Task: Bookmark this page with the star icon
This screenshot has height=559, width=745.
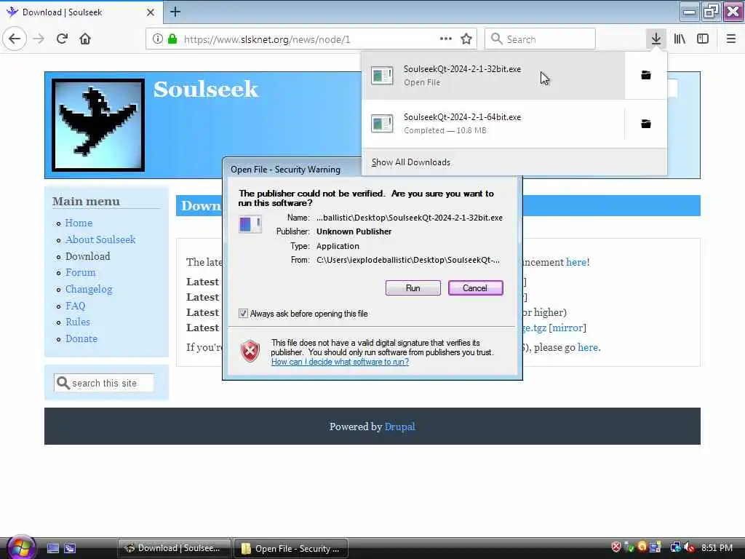Action: 466,39
